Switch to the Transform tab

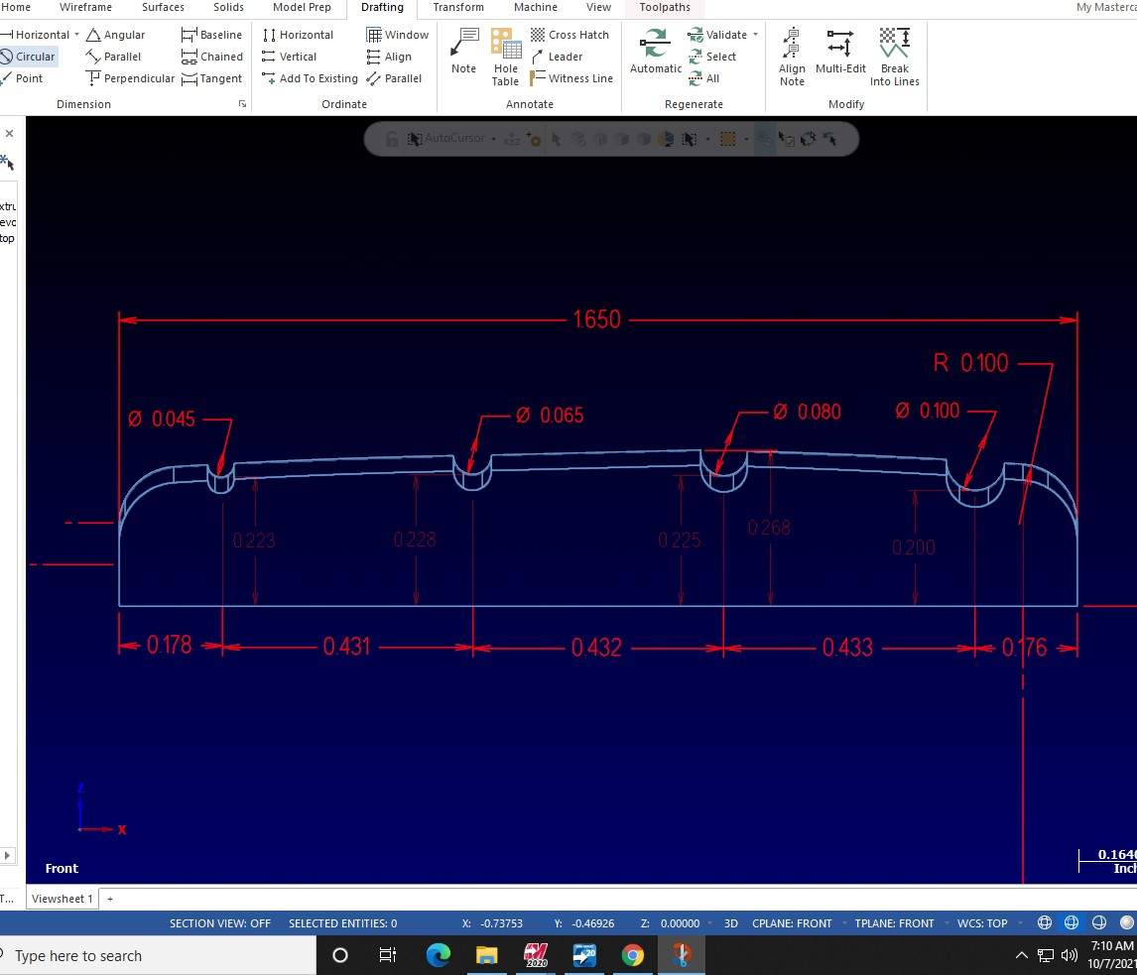coord(458,7)
